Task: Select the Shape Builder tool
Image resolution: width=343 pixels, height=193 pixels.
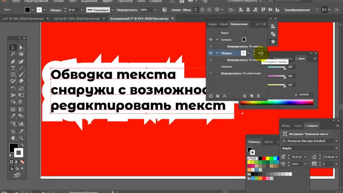Action: (13, 102)
